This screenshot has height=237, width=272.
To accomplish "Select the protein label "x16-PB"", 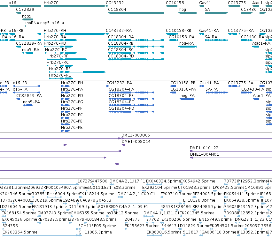I will coord(20,83).
